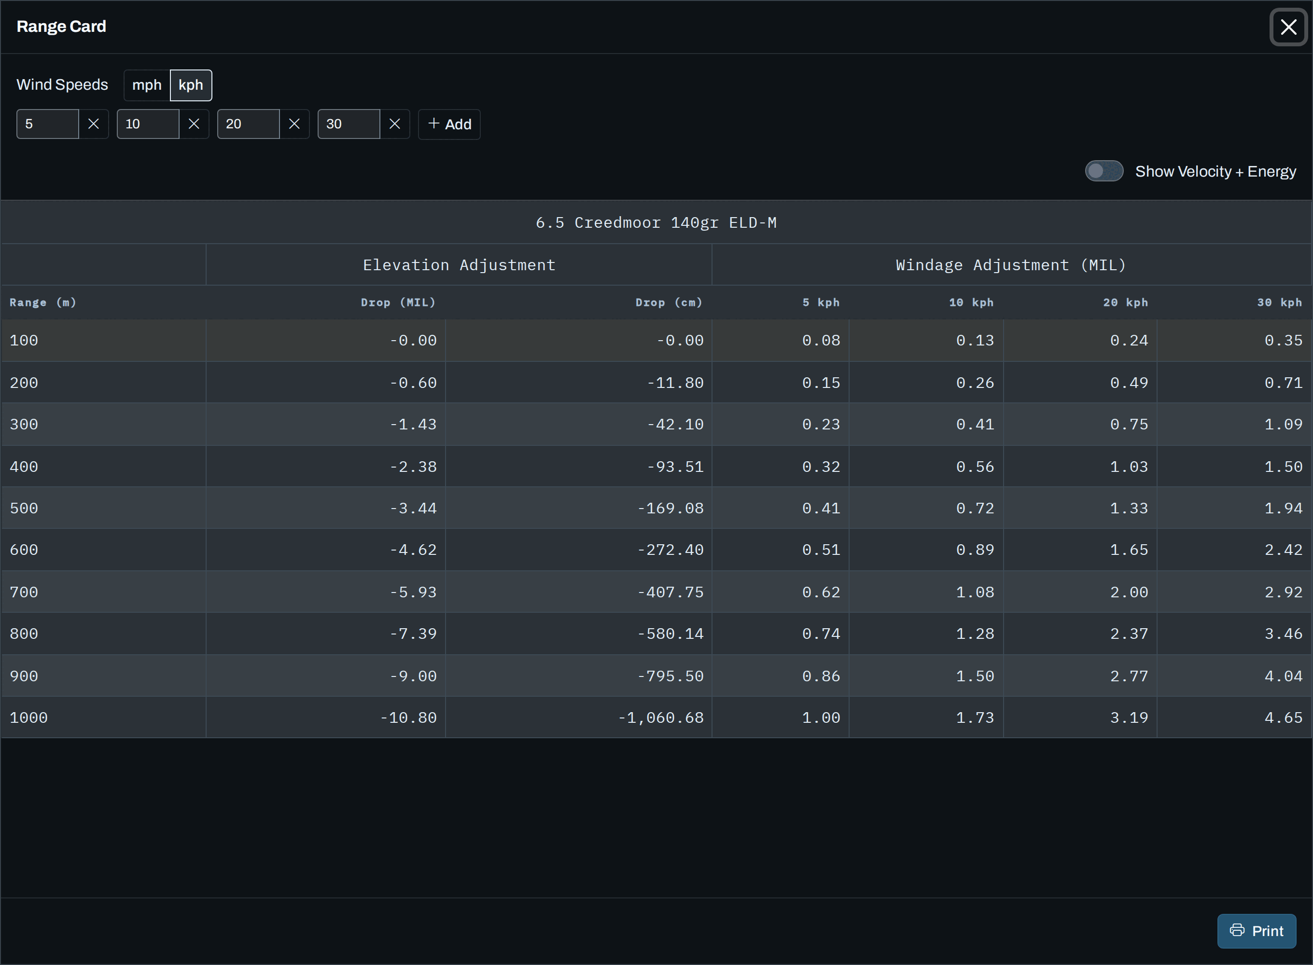Click the -580.14 drop cm value
Screen dimensions: 1313x965
(x=671, y=634)
